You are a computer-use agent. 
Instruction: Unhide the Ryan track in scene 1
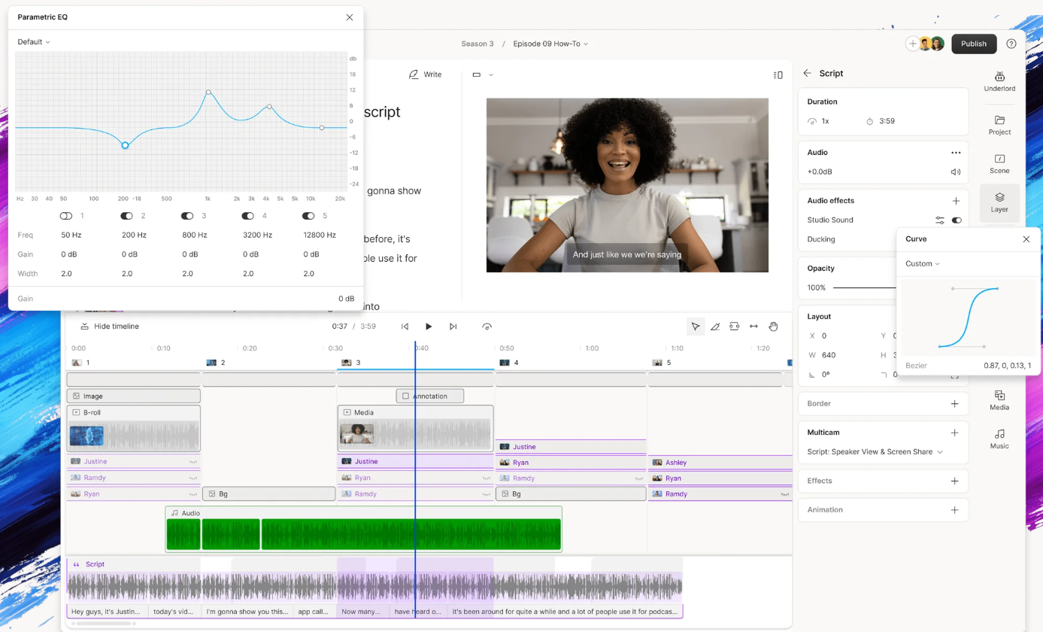193,494
